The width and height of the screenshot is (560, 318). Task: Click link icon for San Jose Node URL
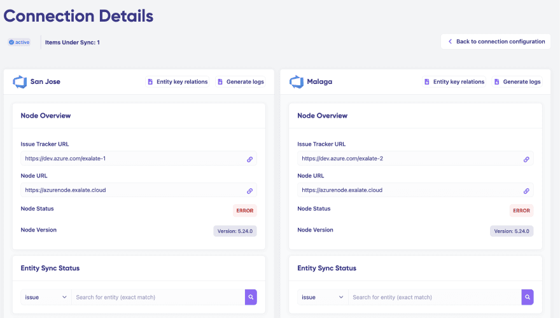(249, 191)
